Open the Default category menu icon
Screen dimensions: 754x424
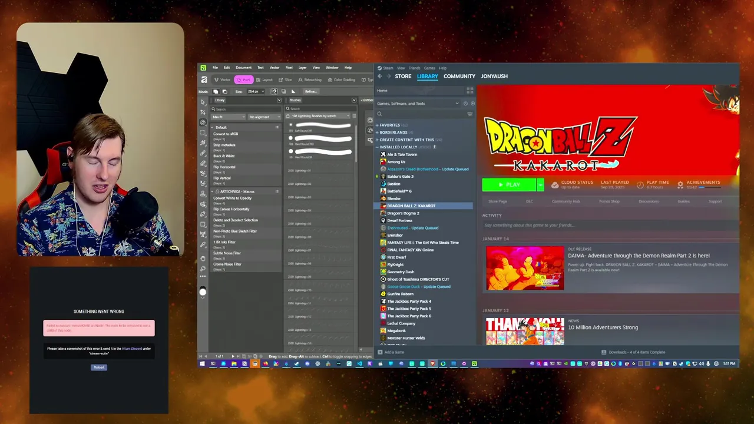277,127
